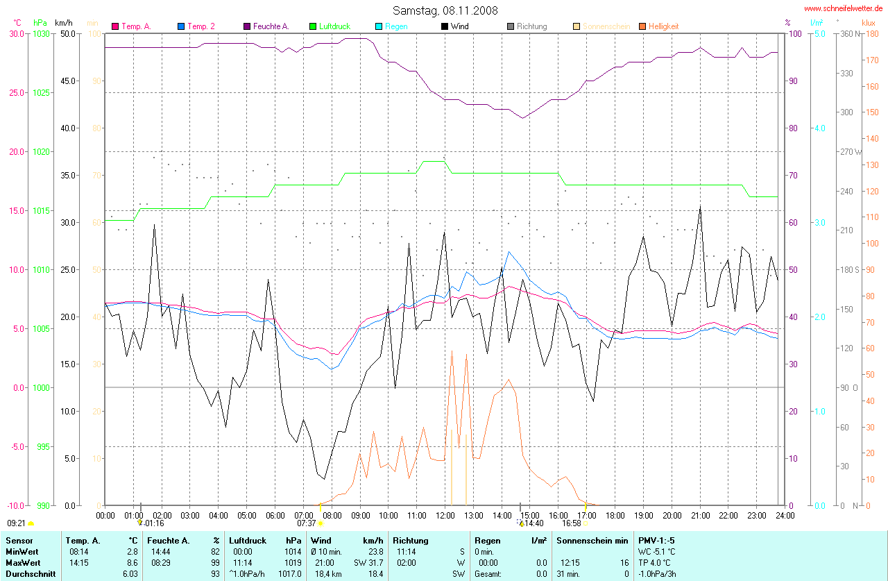Select the Sonnenschein legend label

pos(606,26)
